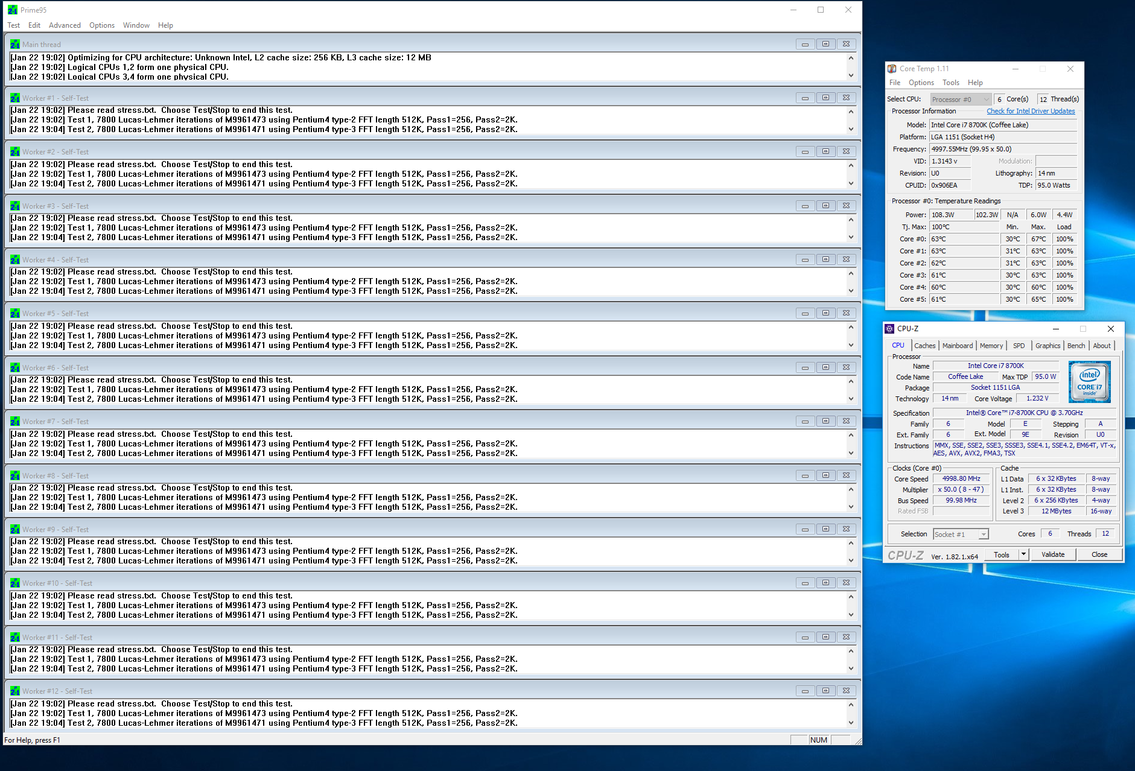
Task: Click the Worker #1 Self-Test window icon
Action: coord(15,98)
